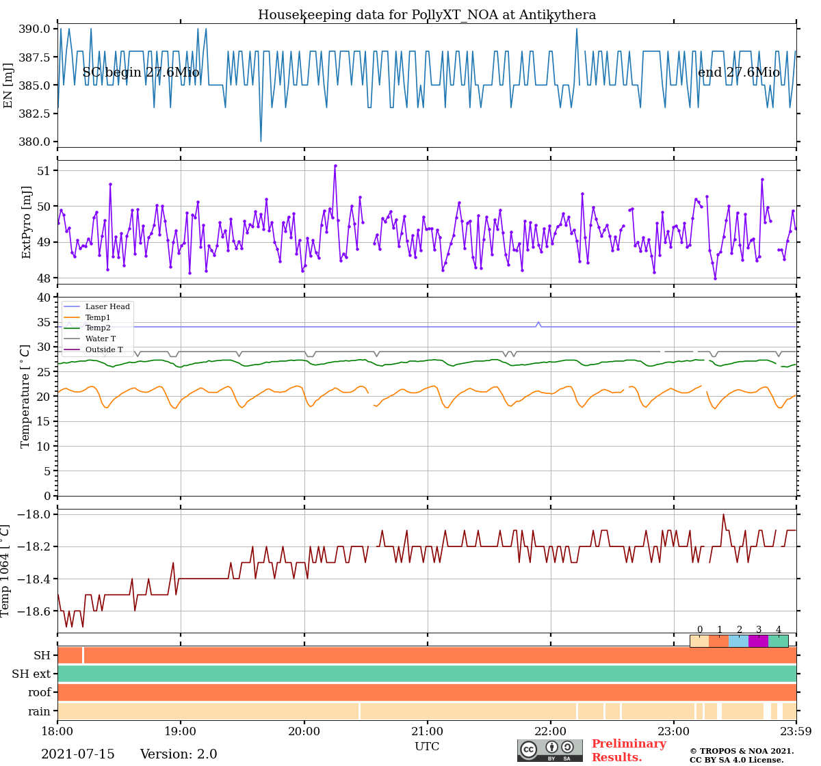The height and width of the screenshot is (766, 821).
Task: Pick the light blue status swatch labeled 2
Action: click(x=739, y=641)
